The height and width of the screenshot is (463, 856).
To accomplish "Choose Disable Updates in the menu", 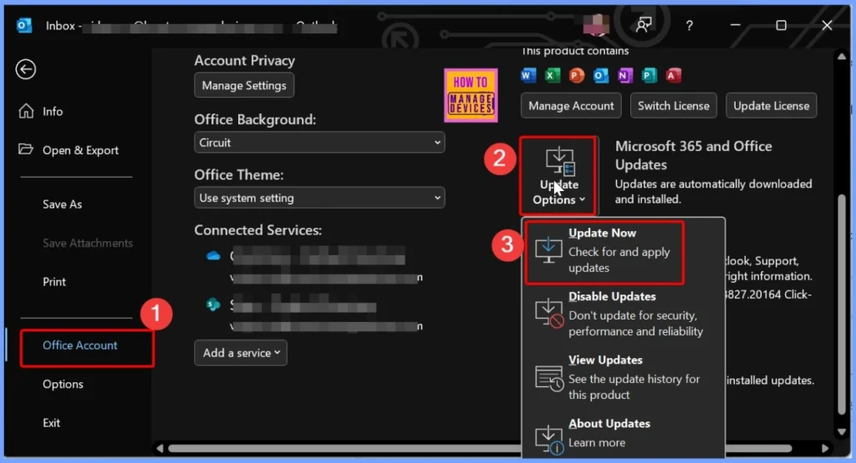I will pos(623,314).
